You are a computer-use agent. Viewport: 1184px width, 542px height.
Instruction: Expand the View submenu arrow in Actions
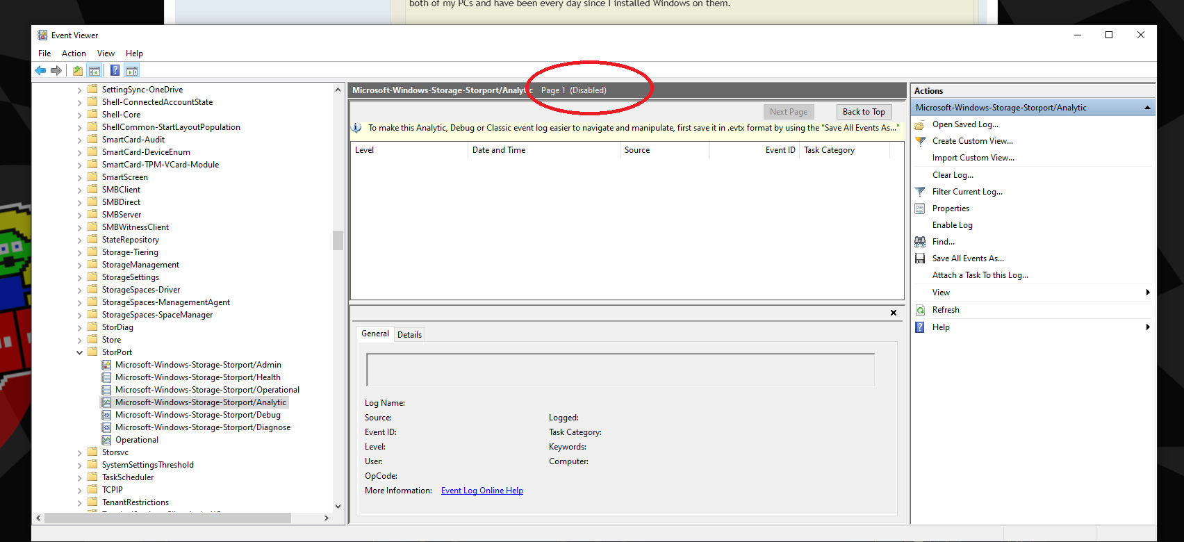1148,293
